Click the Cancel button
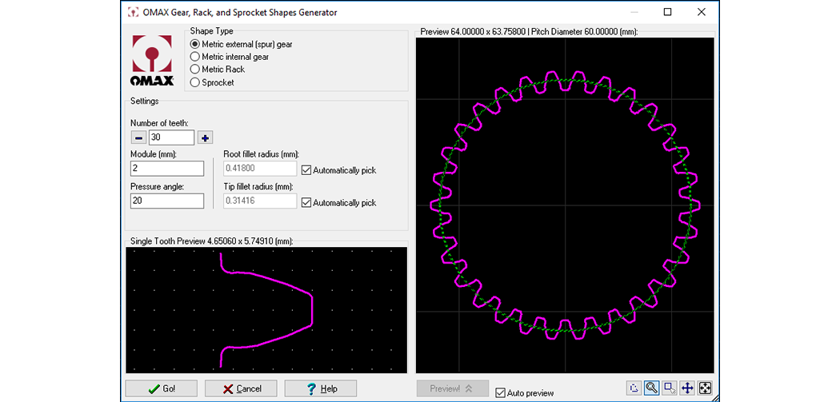 point(241,388)
